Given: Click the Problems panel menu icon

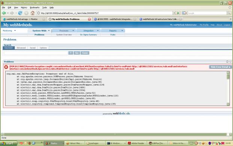Looking at the screenshot, I should [x=227, y=61].
